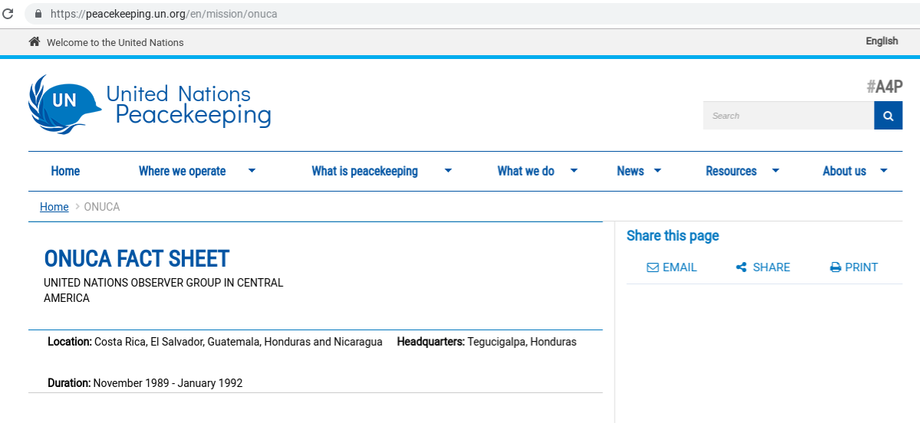
Task: Click the ONUCA breadcrumb text
Action: [102, 207]
